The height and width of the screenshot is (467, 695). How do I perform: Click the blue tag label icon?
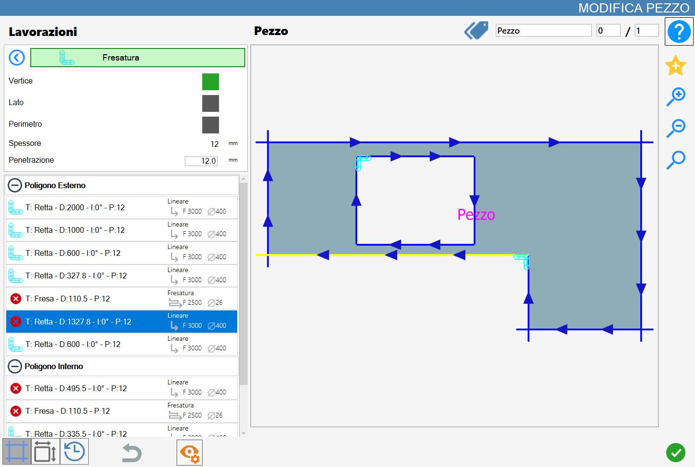click(476, 31)
